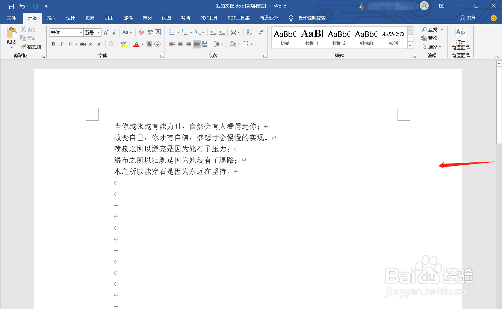This screenshot has height=309, width=502.
Task: Switch to the Review (审阅) tab
Action: pos(147,18)
